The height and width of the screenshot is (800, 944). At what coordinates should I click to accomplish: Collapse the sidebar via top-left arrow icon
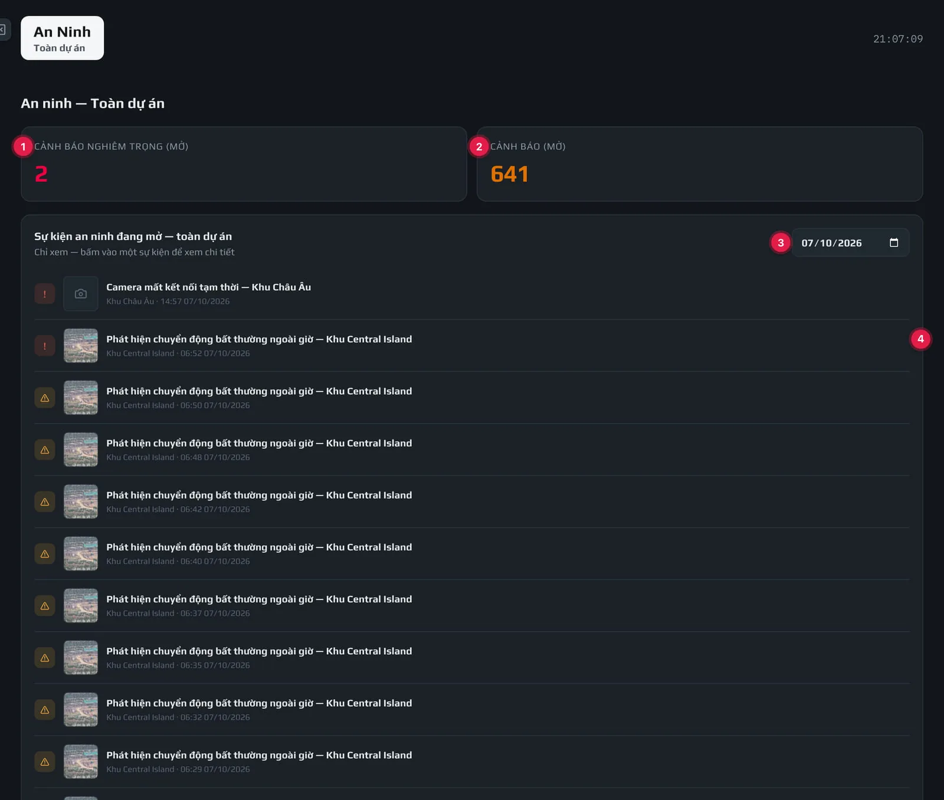click(3, 29)
